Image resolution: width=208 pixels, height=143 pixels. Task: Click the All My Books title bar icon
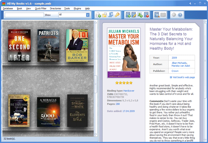tap(4, 4)
